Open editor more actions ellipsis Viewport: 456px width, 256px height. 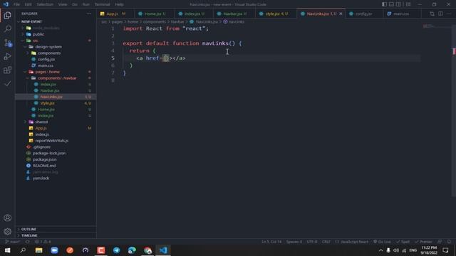[449, 14]
